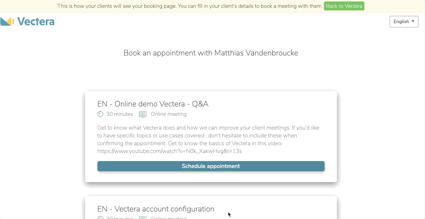Viewport: 425px width, 219px height.
Task: Click the Vectera logo icon
Action: pyautogui.click(x=7, y=22)
